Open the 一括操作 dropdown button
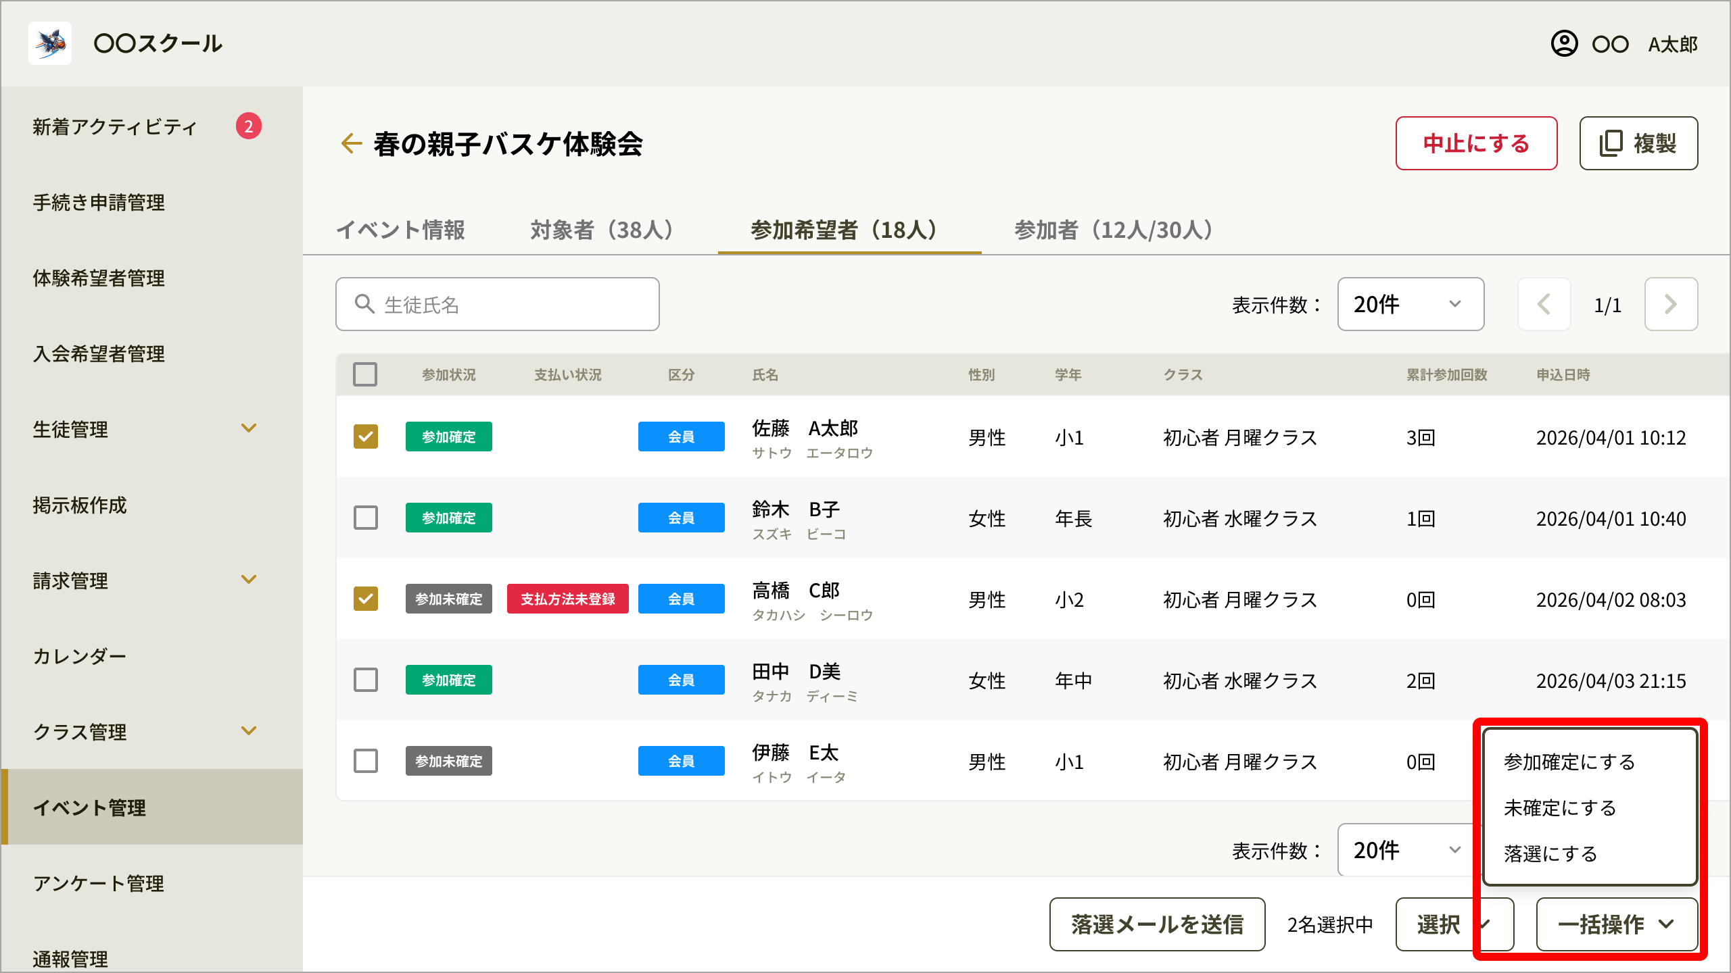1731x973 pixels. [1617, 924]
